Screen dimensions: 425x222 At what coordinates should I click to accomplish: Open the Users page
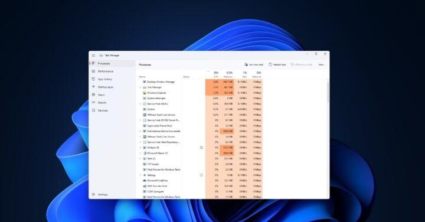112,95
